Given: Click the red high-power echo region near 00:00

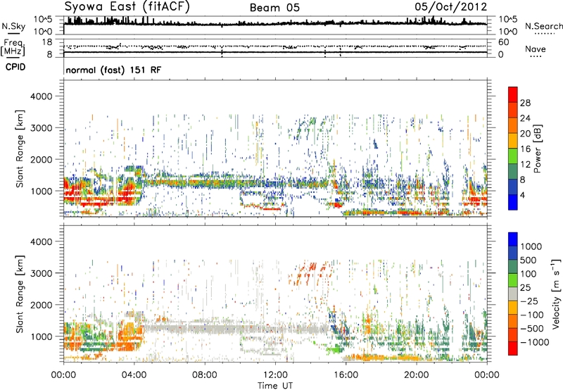Looking at the screenshot, I should pyautogui.click(x=72, y=189).
